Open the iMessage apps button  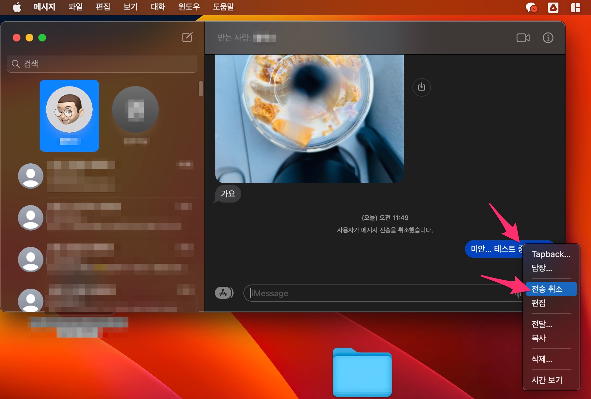coord(224,293)
